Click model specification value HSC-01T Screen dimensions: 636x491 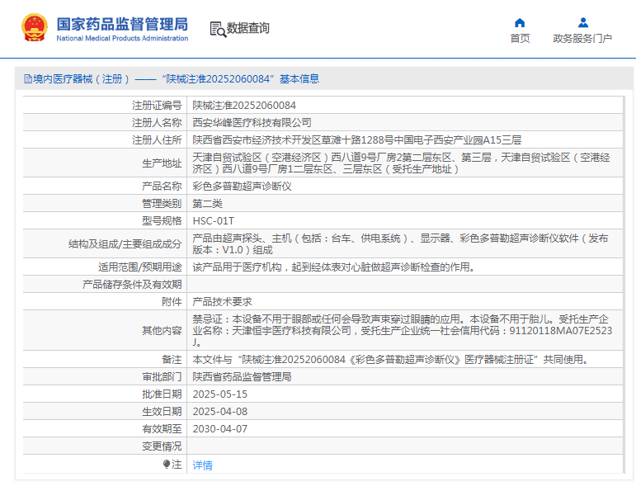[213, 220]
